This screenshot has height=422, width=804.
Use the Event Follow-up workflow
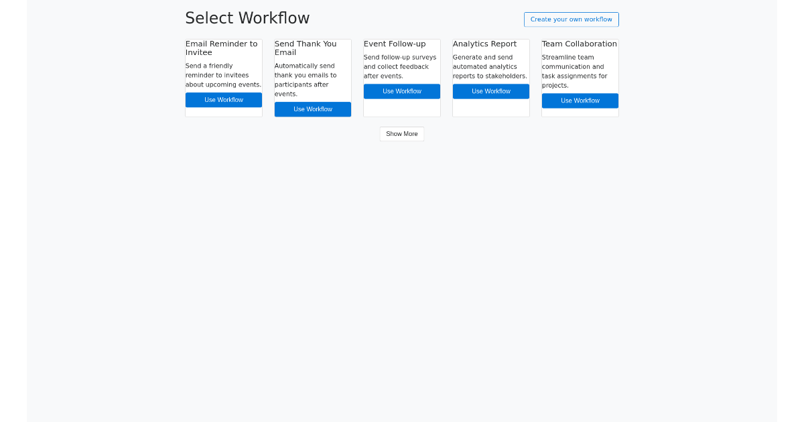401,91
